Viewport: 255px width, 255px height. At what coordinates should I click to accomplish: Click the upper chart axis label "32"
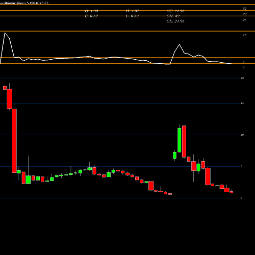click(x=244, y=9)
